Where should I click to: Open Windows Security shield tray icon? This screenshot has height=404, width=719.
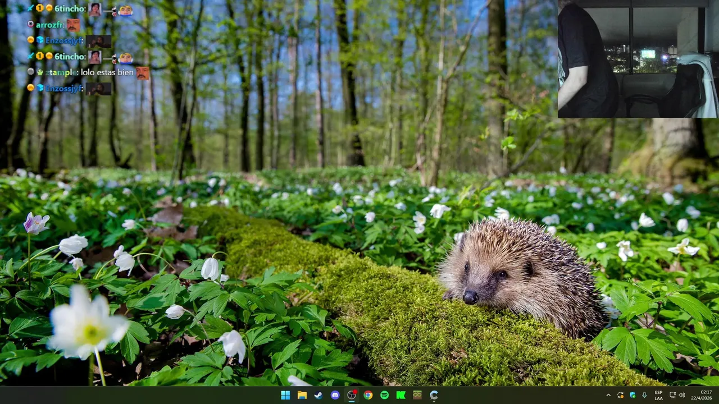pos(632,395)
